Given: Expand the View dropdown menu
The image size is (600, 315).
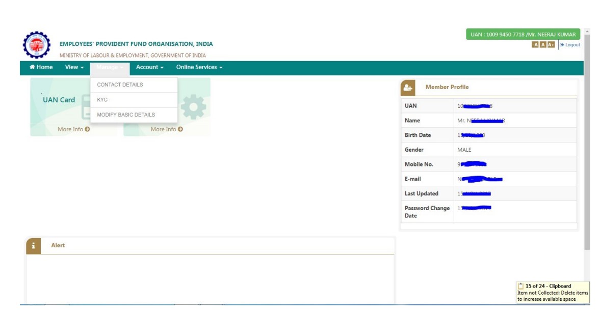Looking at the screenshot, I should click(74, 67).
